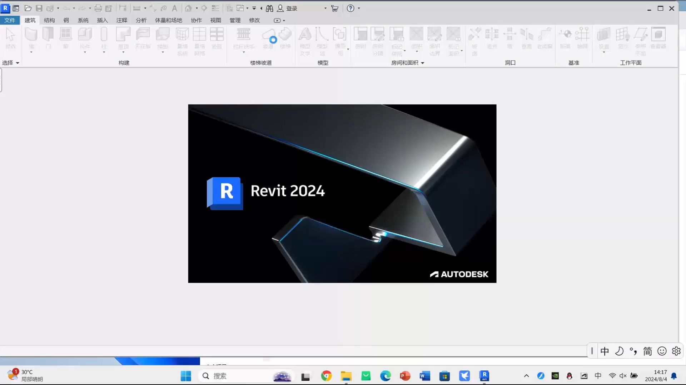Select the Window (窗) tool
The width and height of the screenshot is (686, 385).
(x=66, y=38)
